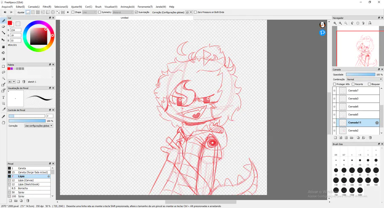The height and width of the screenshot is (208, 384).
Task: Enable the radial circle snap icon
Action: (52, 12)
